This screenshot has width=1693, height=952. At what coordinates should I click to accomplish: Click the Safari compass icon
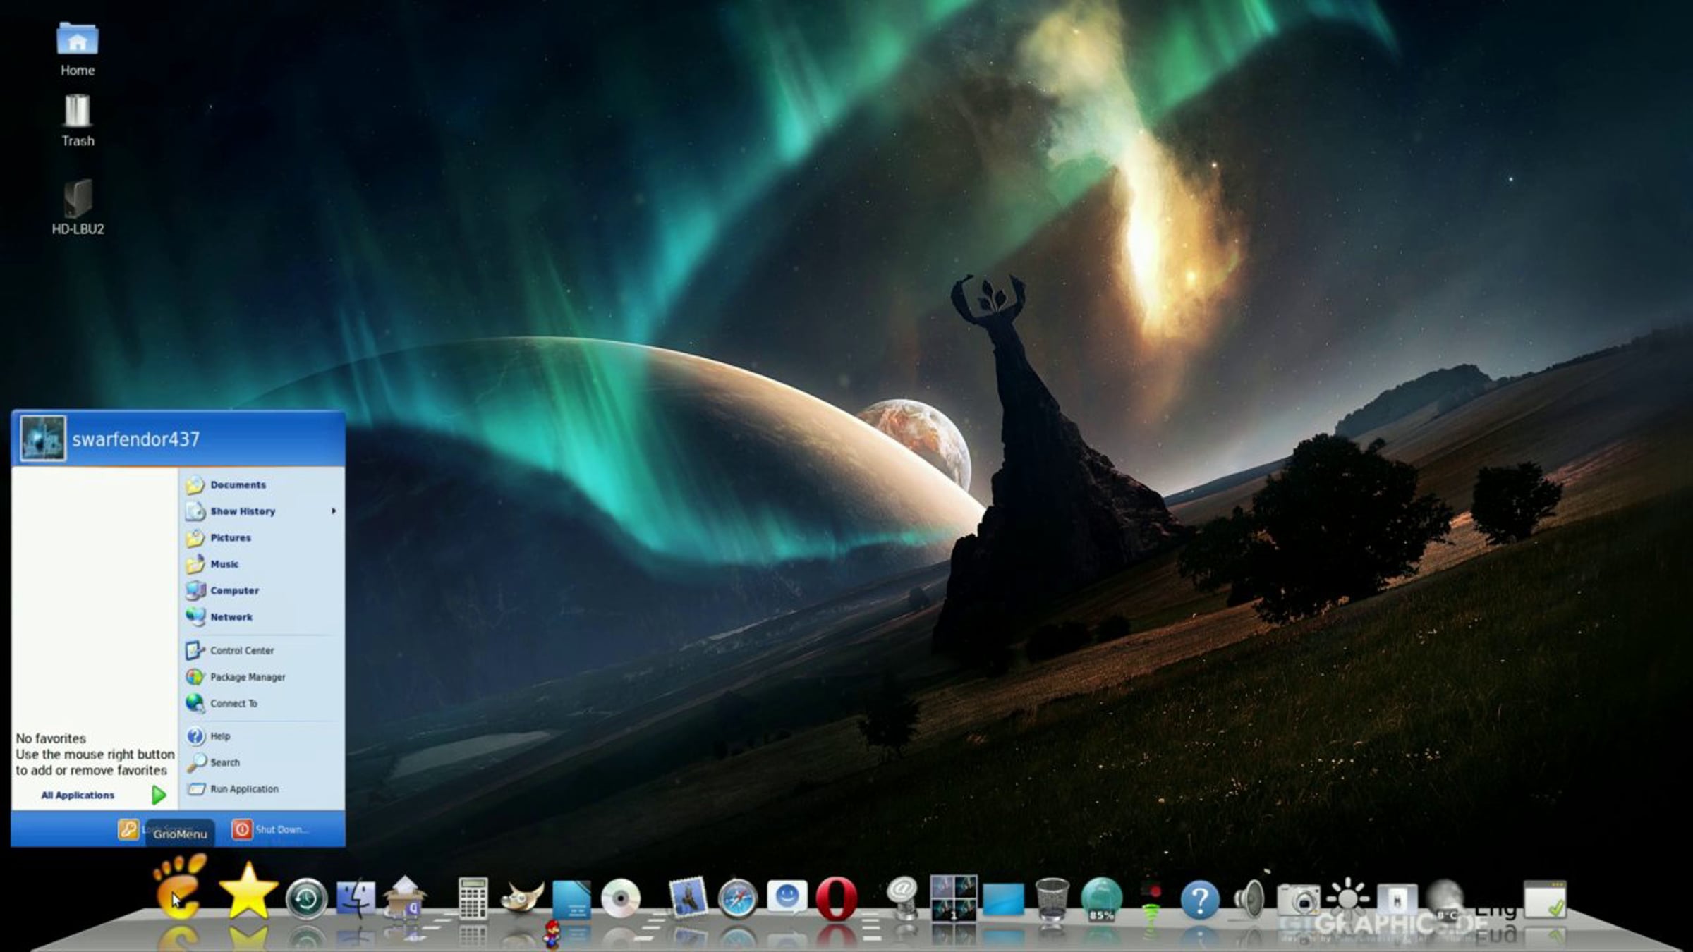tap(737, 899)
